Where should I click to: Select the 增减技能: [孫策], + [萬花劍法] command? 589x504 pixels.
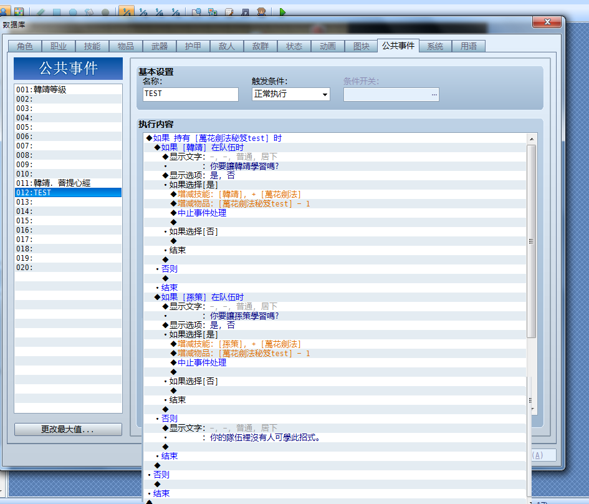335,344
